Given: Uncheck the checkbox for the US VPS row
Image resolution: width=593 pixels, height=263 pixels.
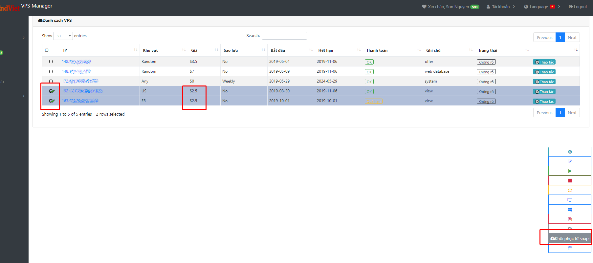Looking at the screenshot, I should 52,91.
